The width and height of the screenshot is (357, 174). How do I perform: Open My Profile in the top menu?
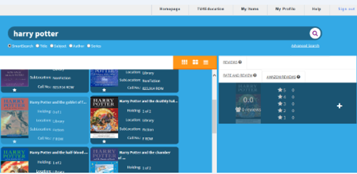286,9
